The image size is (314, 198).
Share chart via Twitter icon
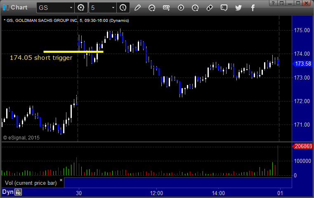pyautogui.click(x=238, y=8)
